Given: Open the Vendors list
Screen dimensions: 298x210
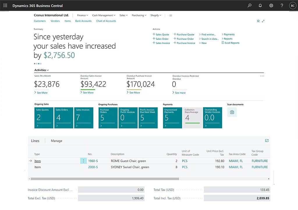Looking at the screenshot, I should pyautogui.click(x=55, y=21).
